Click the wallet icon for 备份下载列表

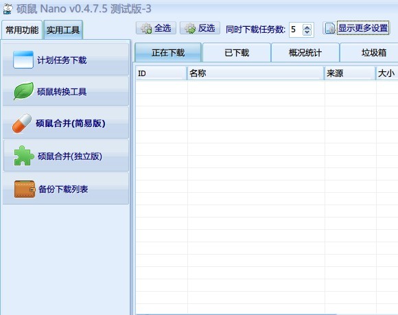(25, 189)
